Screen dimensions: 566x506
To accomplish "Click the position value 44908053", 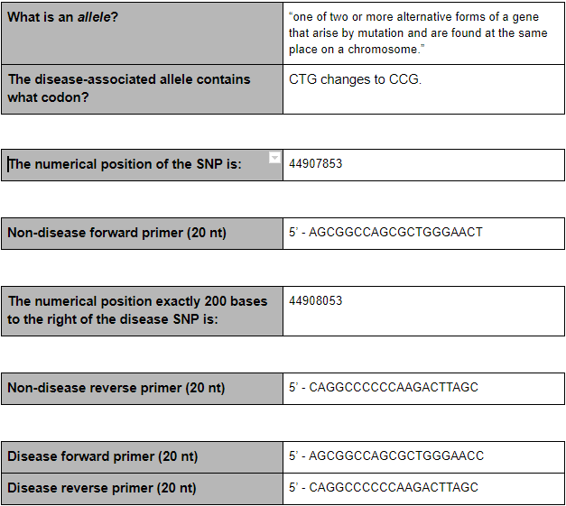I will pos(316,301).
